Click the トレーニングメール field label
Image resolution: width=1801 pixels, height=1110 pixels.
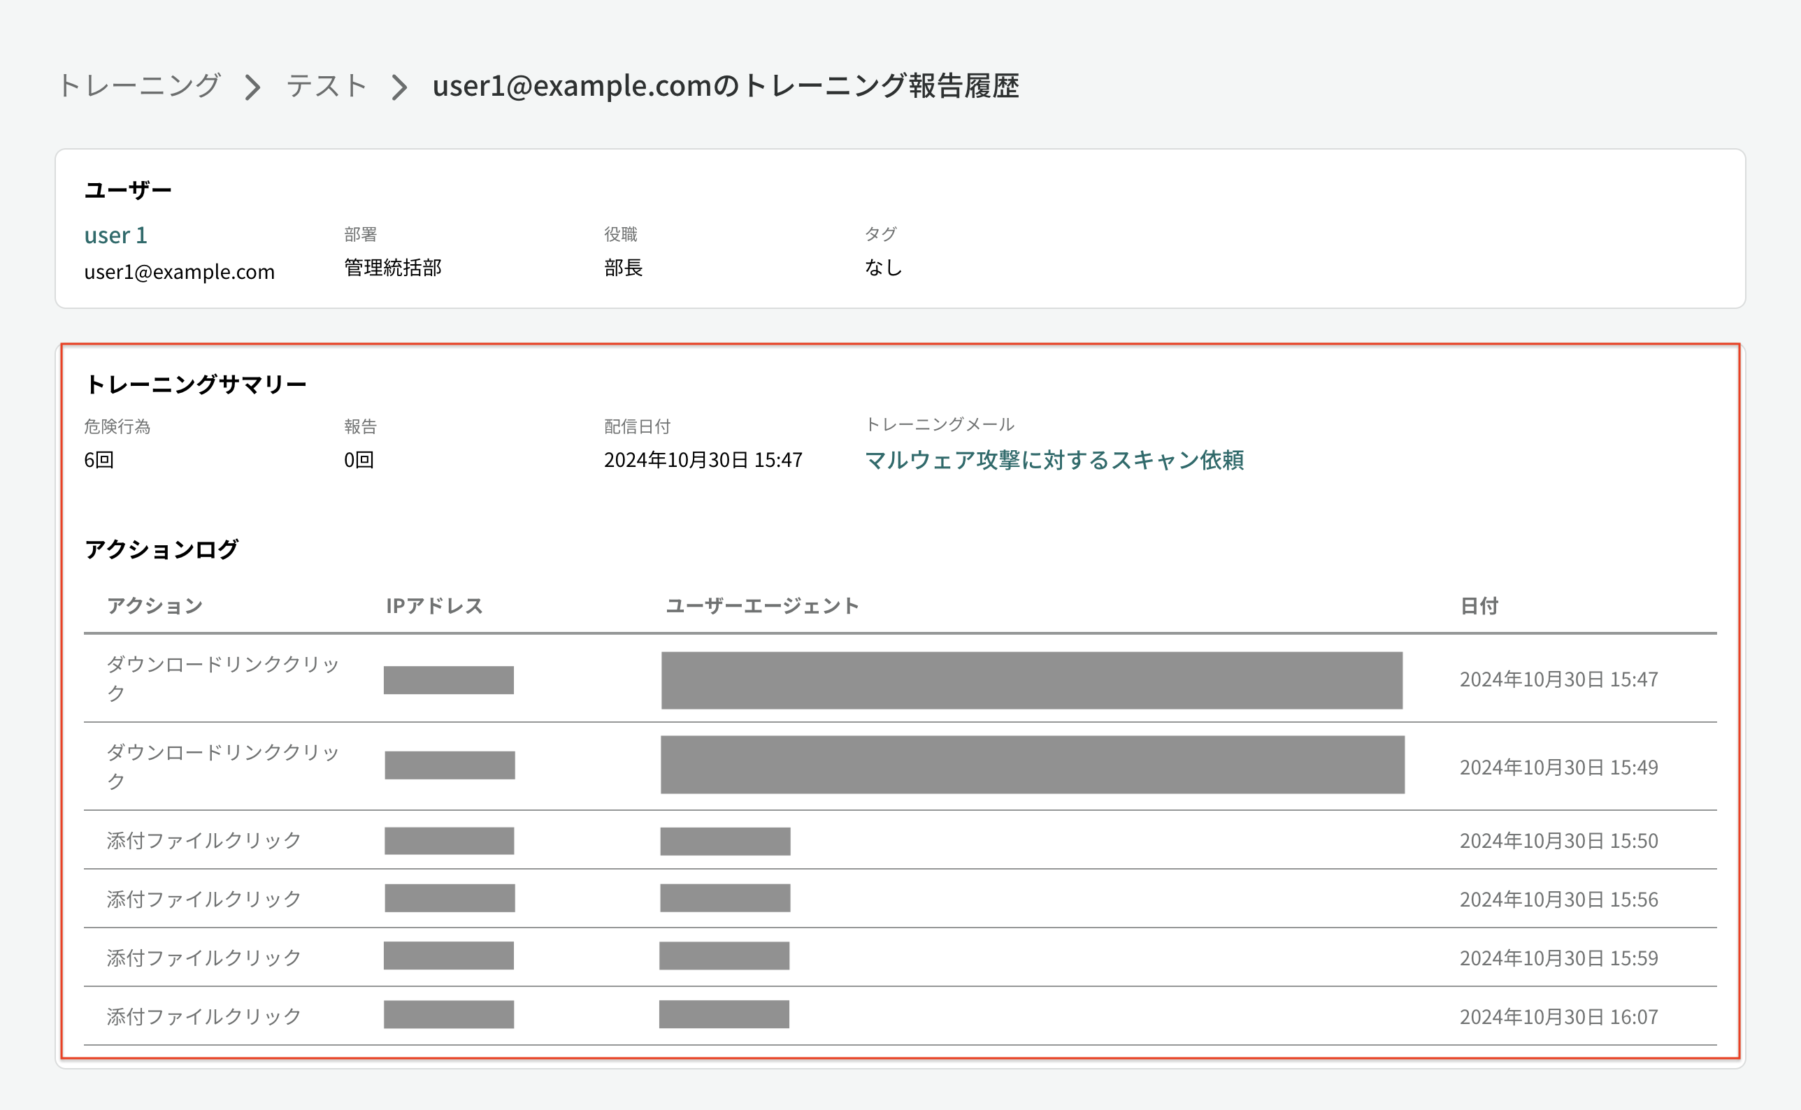click(940, 424)
